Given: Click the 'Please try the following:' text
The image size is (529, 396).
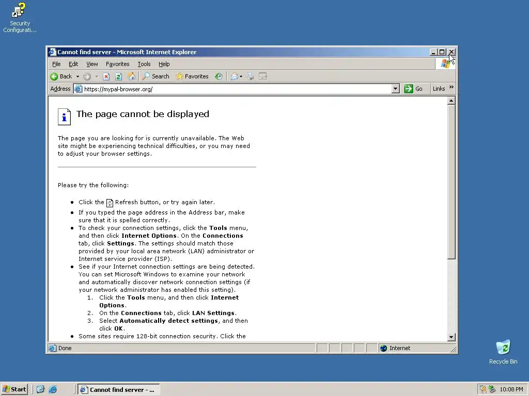Looking at the screenshot, I should click(x=93, y=185).
